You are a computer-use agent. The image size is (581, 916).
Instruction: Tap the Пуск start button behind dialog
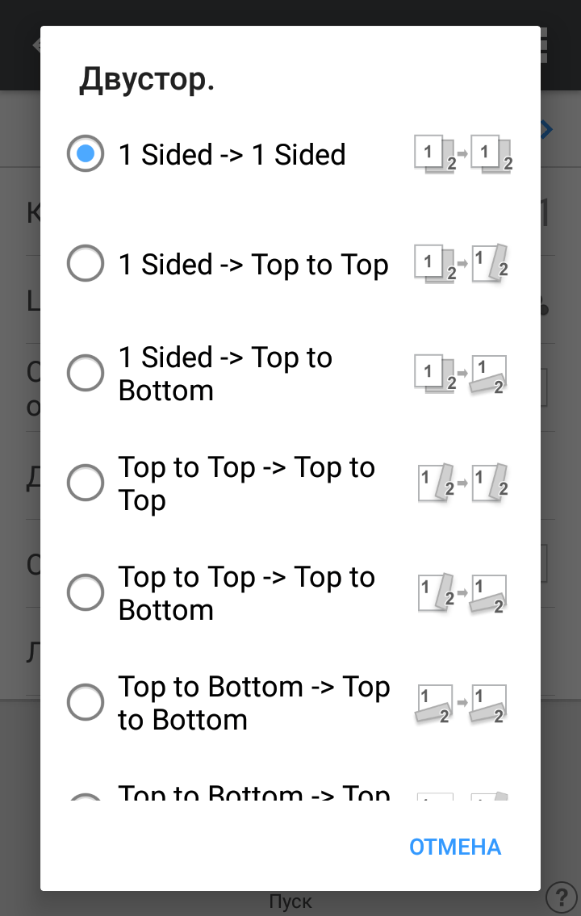290,901
